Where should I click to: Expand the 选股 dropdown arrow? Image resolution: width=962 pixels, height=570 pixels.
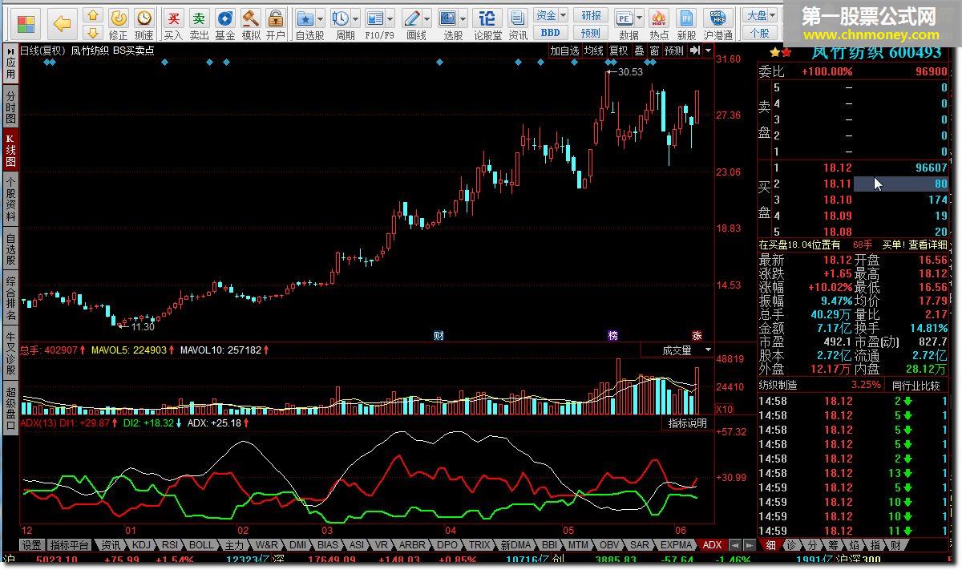[x=464, y=18]
